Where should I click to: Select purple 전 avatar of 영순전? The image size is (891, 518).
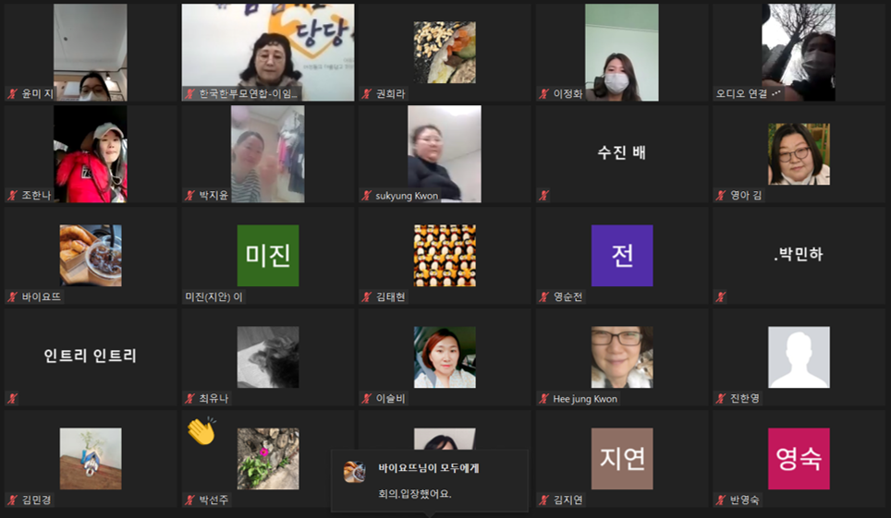[622, 256]
